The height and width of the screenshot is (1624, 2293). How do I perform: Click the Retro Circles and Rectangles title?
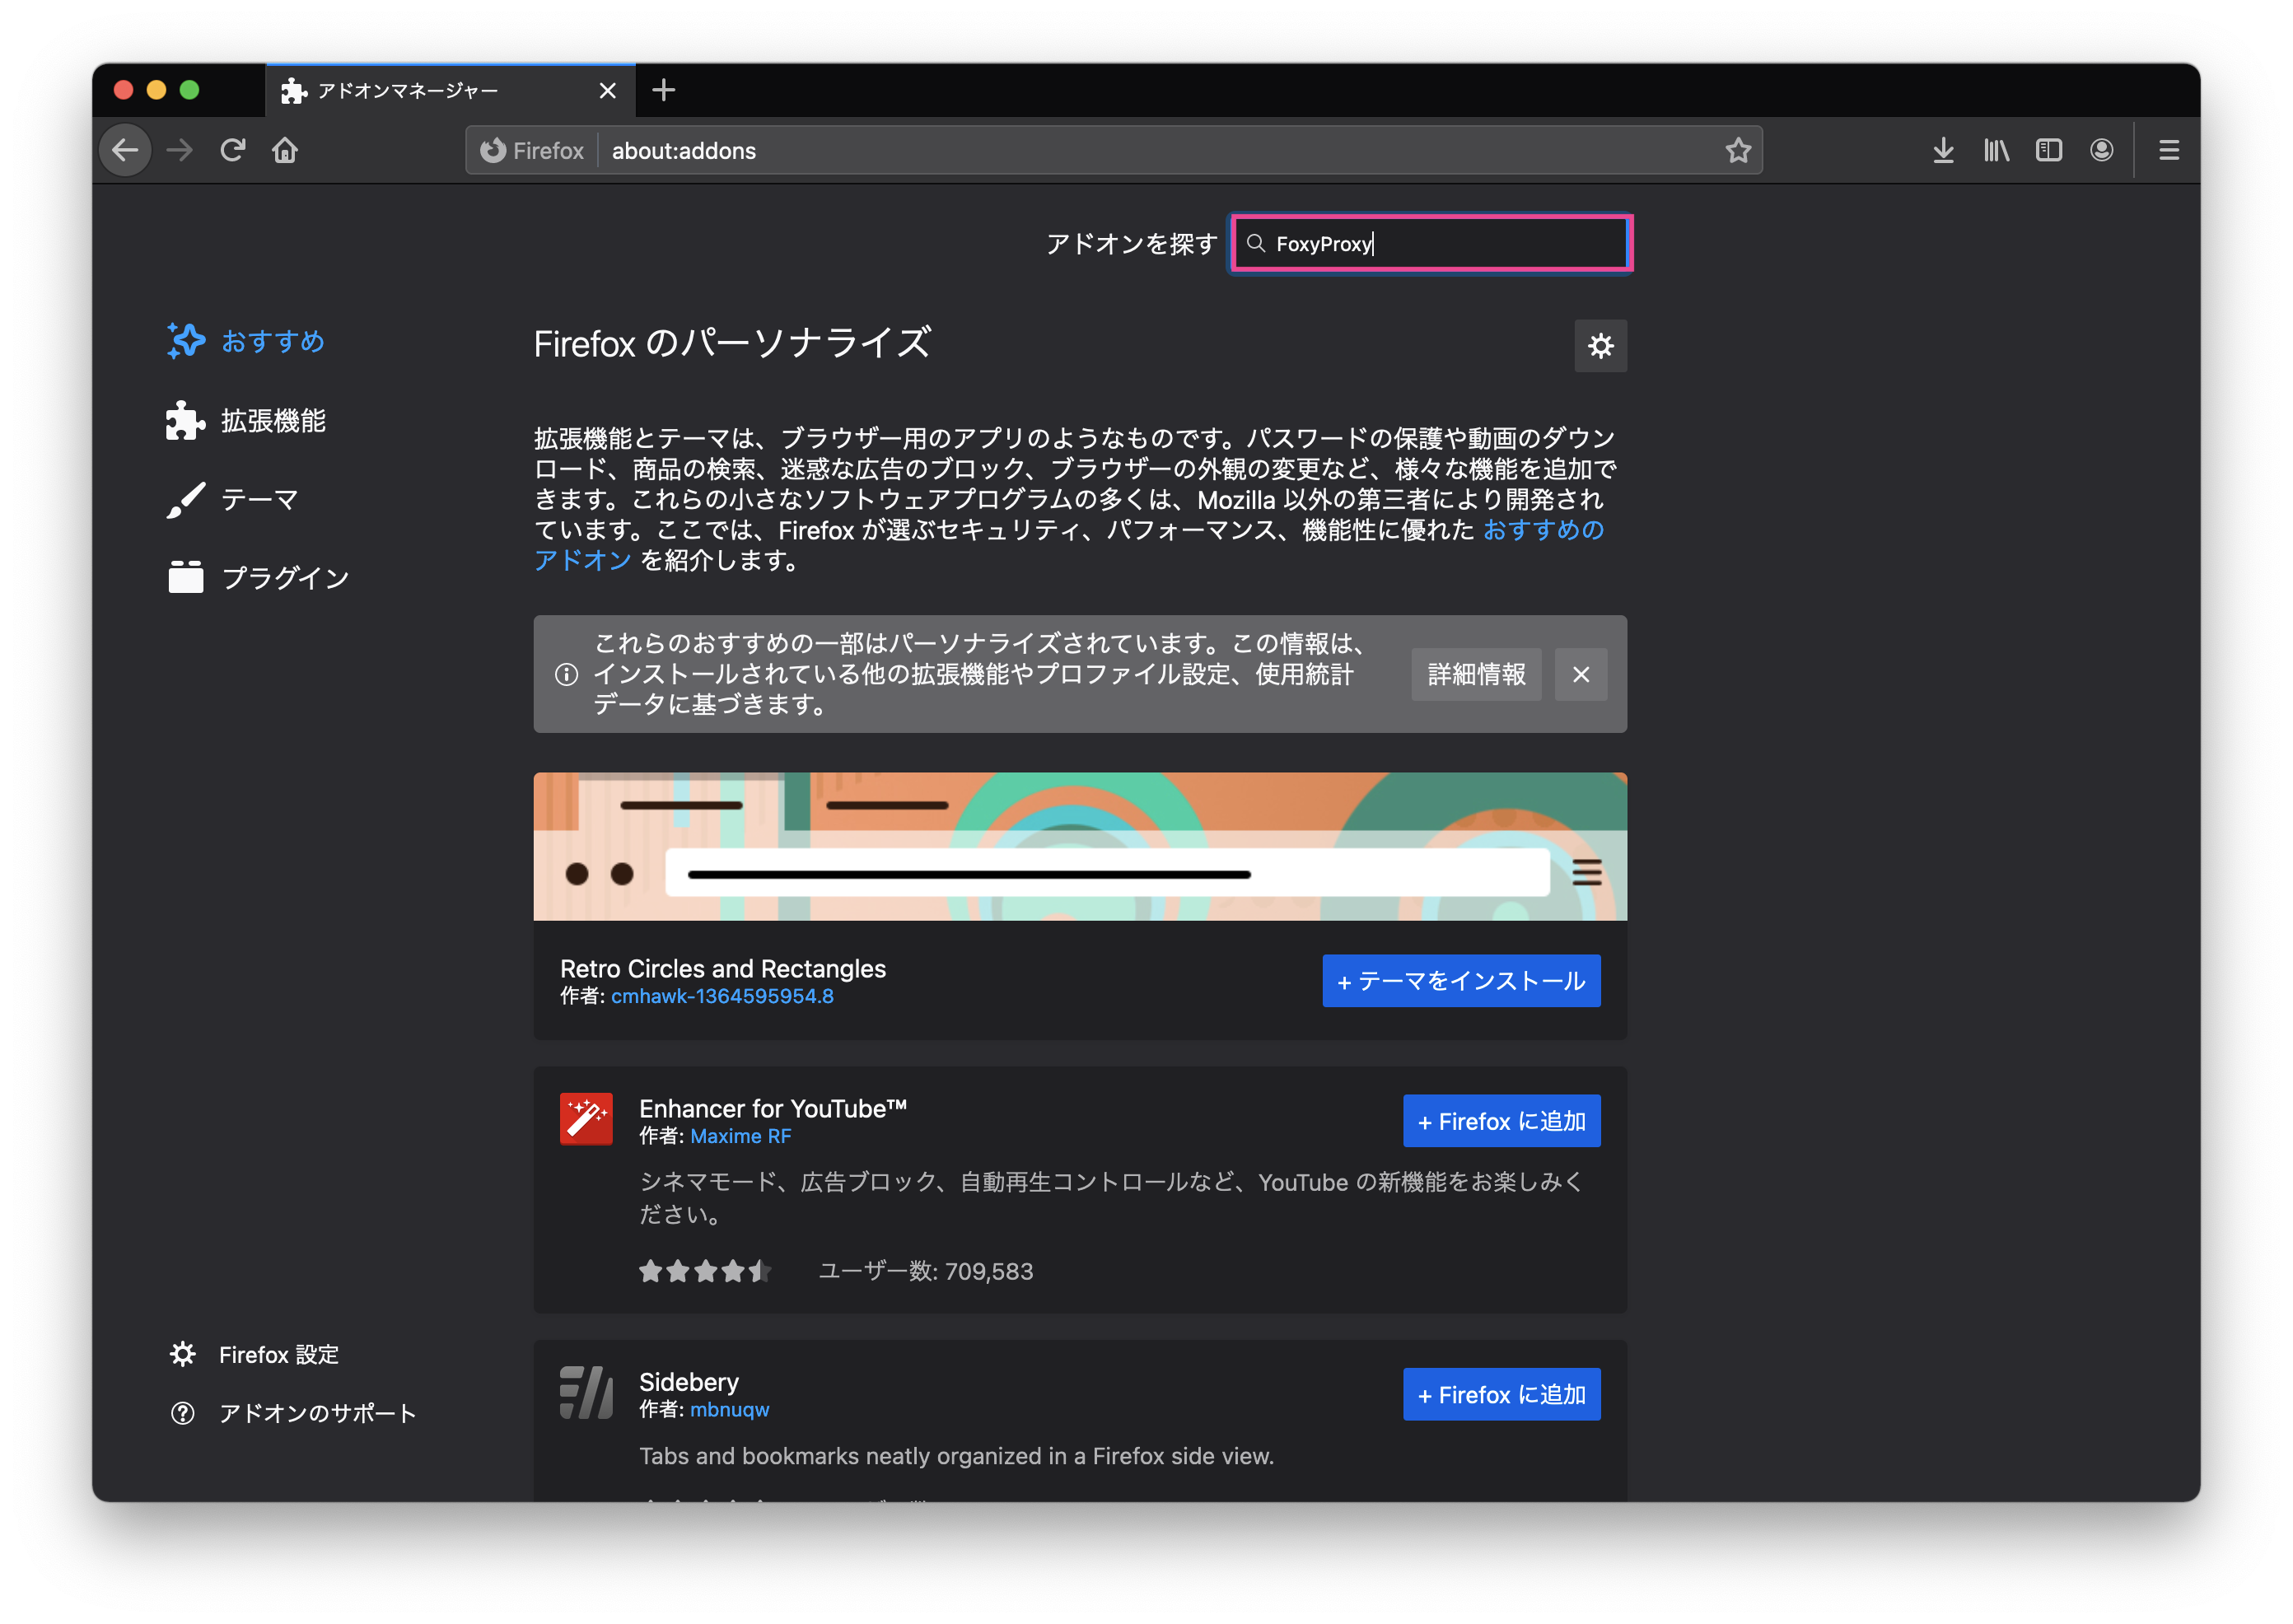click(x=723, y=968)
